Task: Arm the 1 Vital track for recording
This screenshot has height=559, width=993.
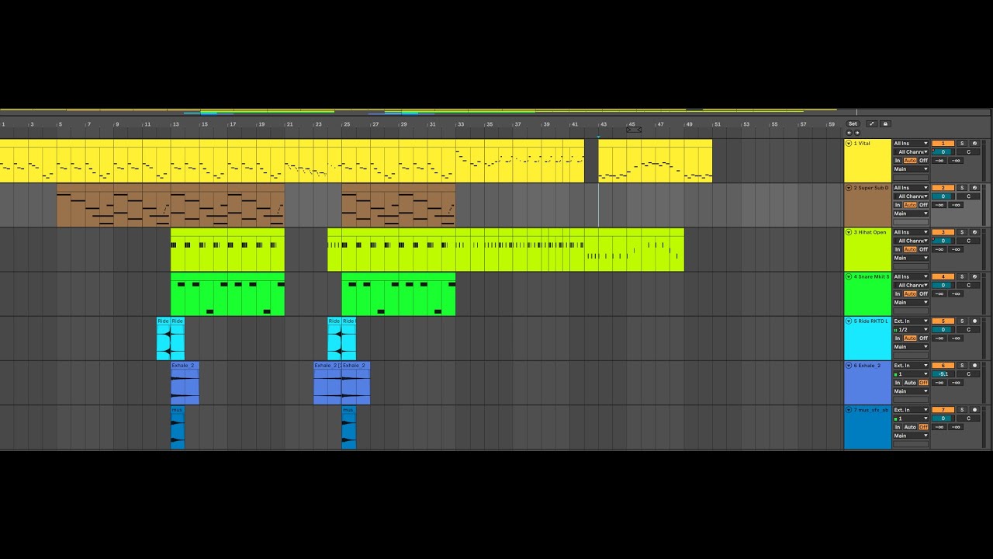Action: click(x=974, y=144)
